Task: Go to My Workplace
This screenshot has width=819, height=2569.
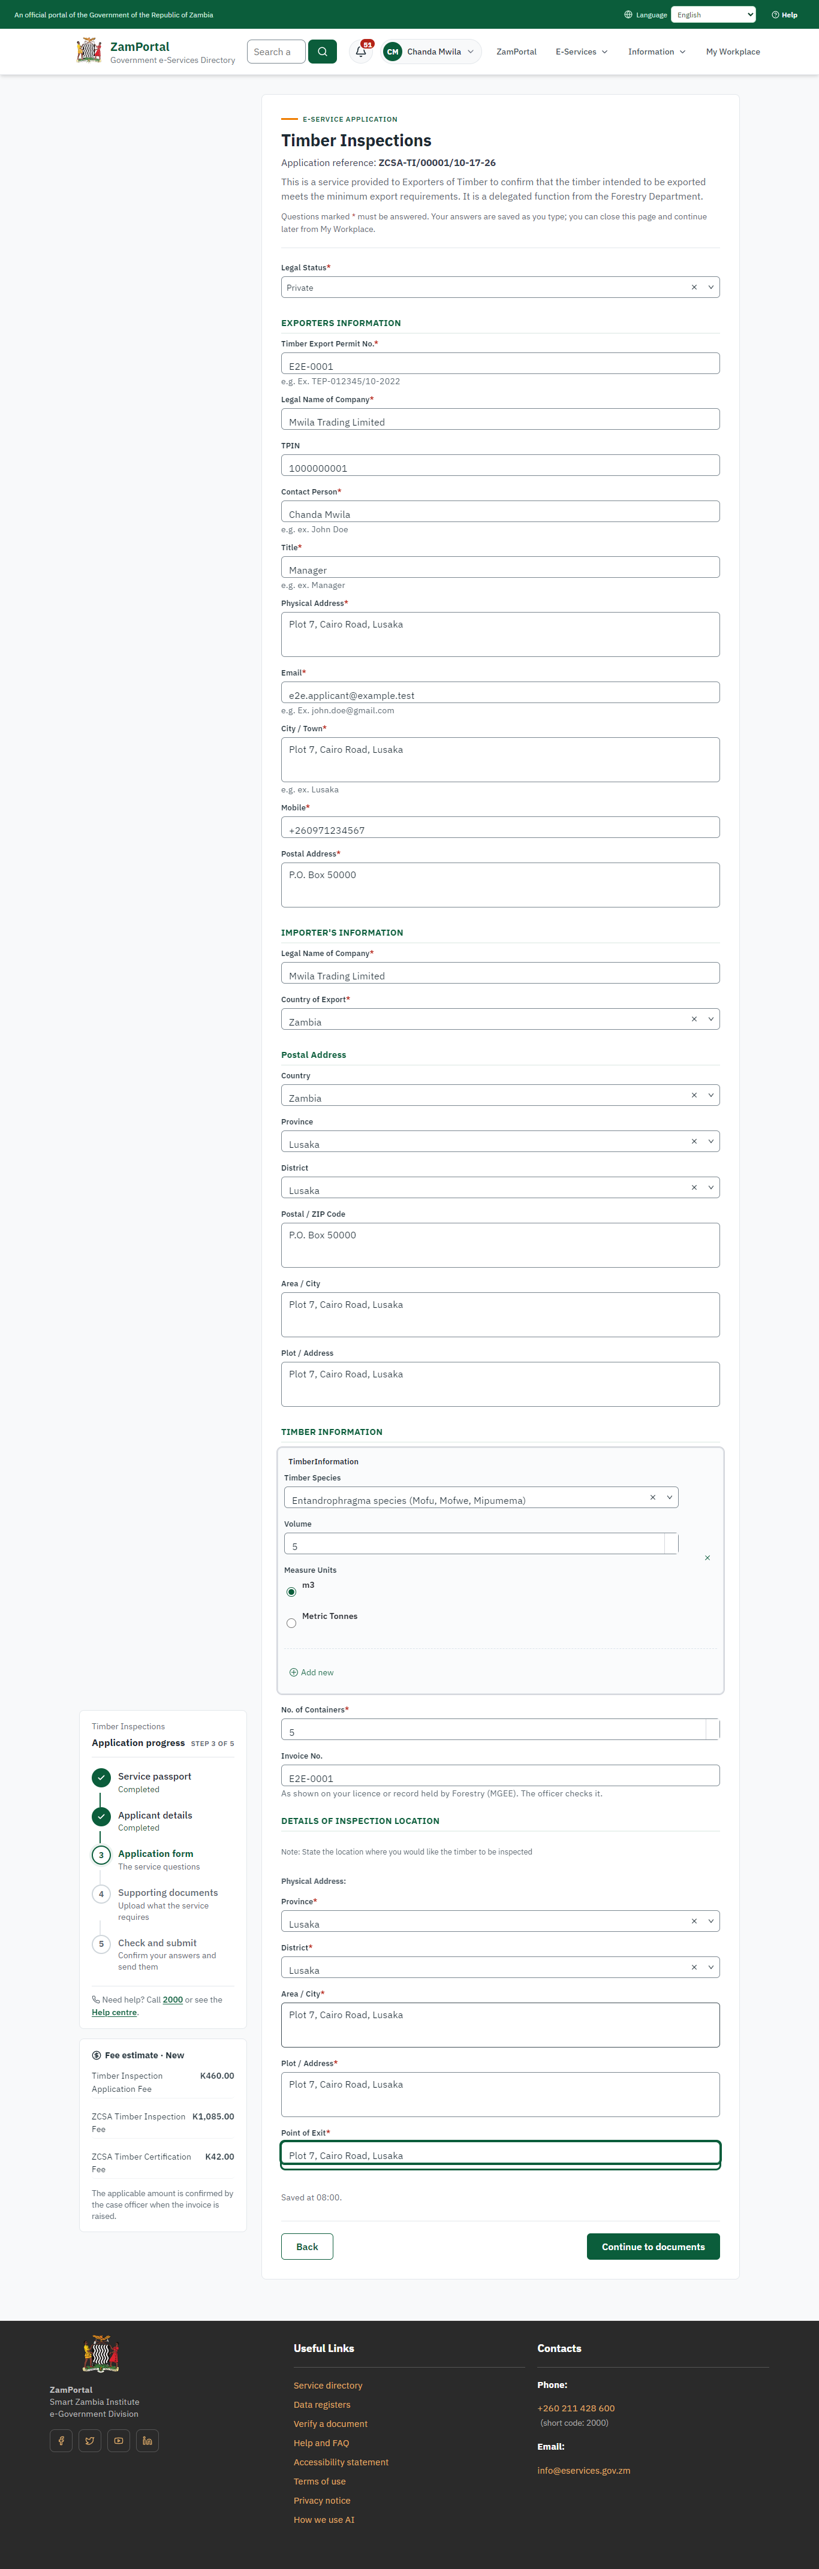Action: (x=732, y=52)
